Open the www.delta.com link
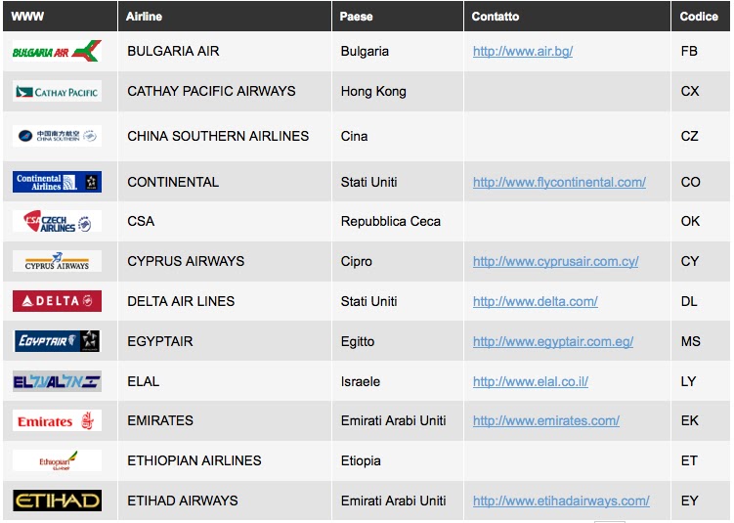The height and width of the screenshot is (523, 734). pyautogui.click(x=535, y=301)
